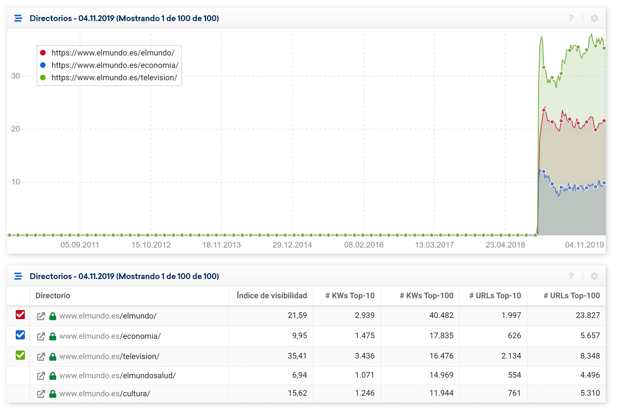617x414 pixels.
Task: Open the external link icon for /elmundo/
Action: [41, 316]
